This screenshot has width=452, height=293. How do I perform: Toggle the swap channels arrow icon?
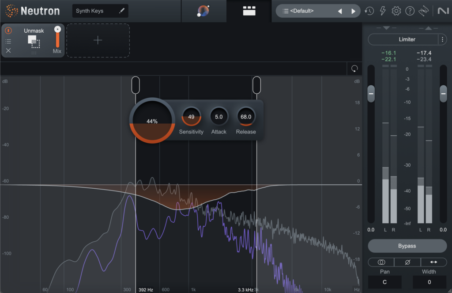[x=433, y=262]
